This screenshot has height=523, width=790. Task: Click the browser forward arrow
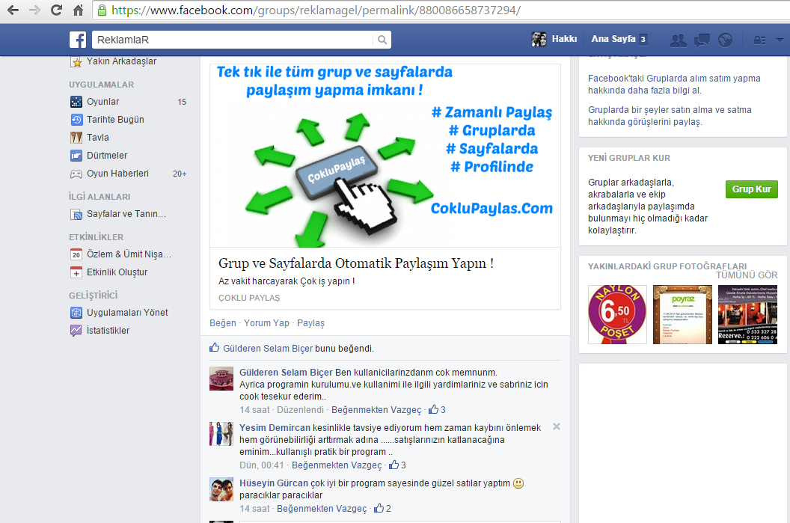click(x=34, y=10)
